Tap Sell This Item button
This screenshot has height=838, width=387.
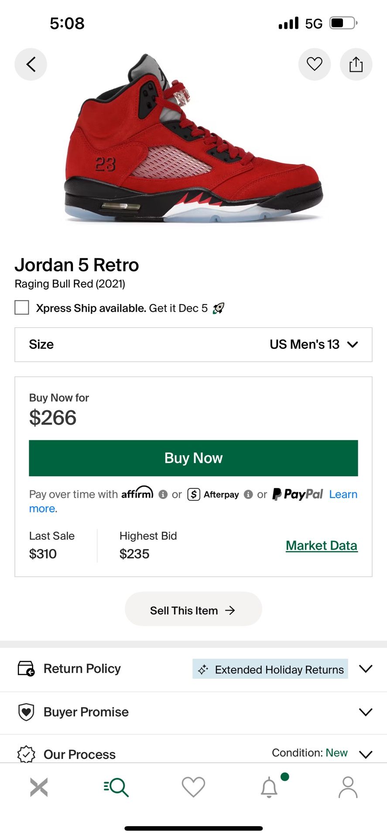point(193,610)
